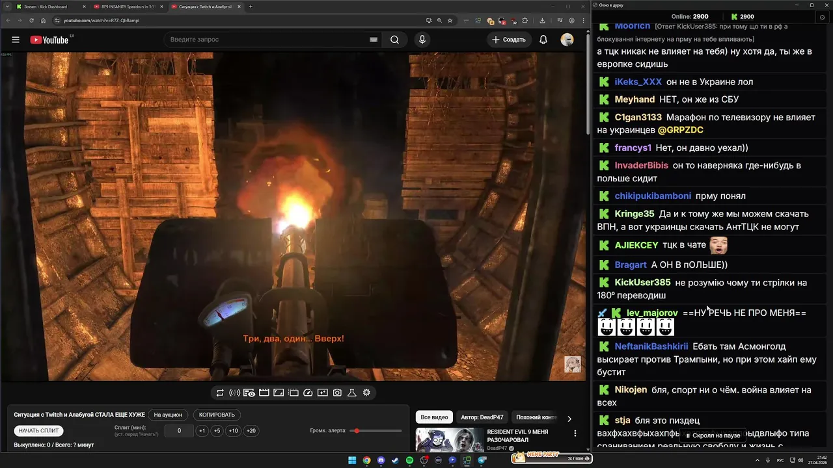The height and width of the screenshot is (468, 833).
Task: Open Discord from the taskbar
Action: click(x=381, y=460)
